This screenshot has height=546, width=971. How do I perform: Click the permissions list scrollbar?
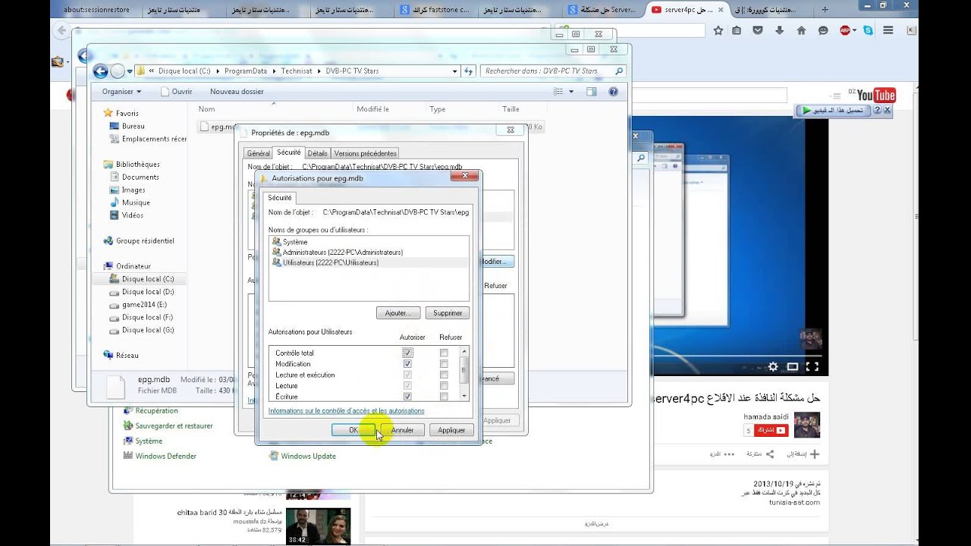pyautogui.click(x=464, y=374)
